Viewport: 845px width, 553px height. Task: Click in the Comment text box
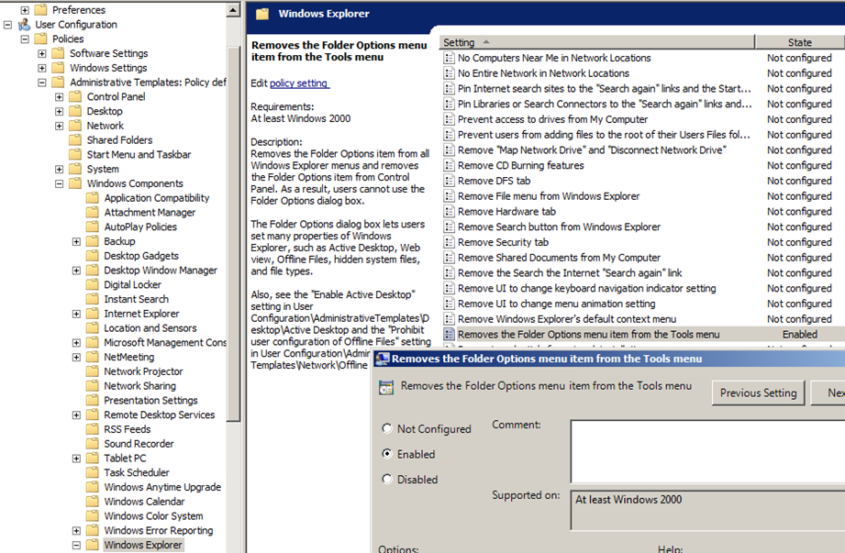point(707,451)
